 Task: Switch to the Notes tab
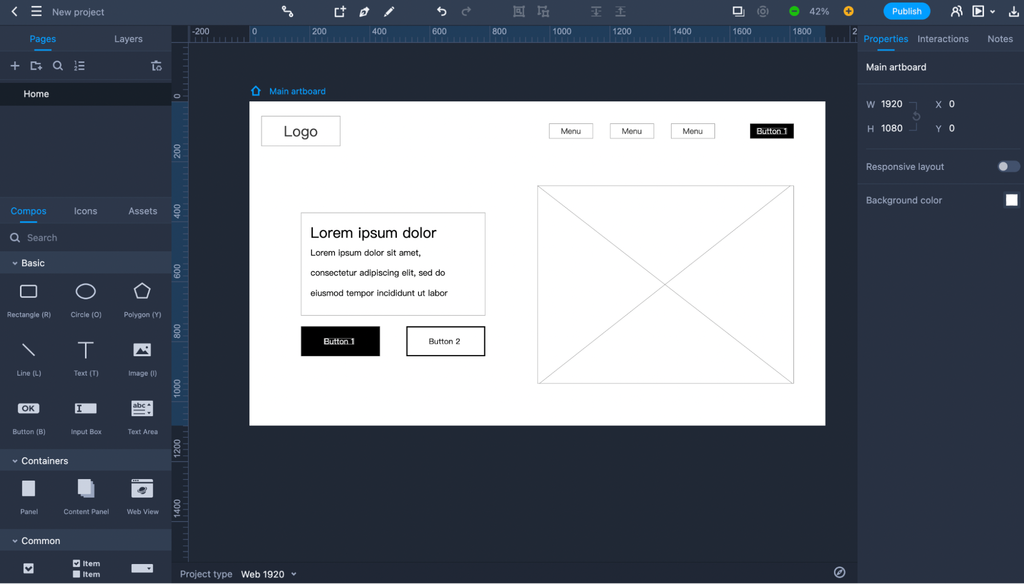[1000, 39]
